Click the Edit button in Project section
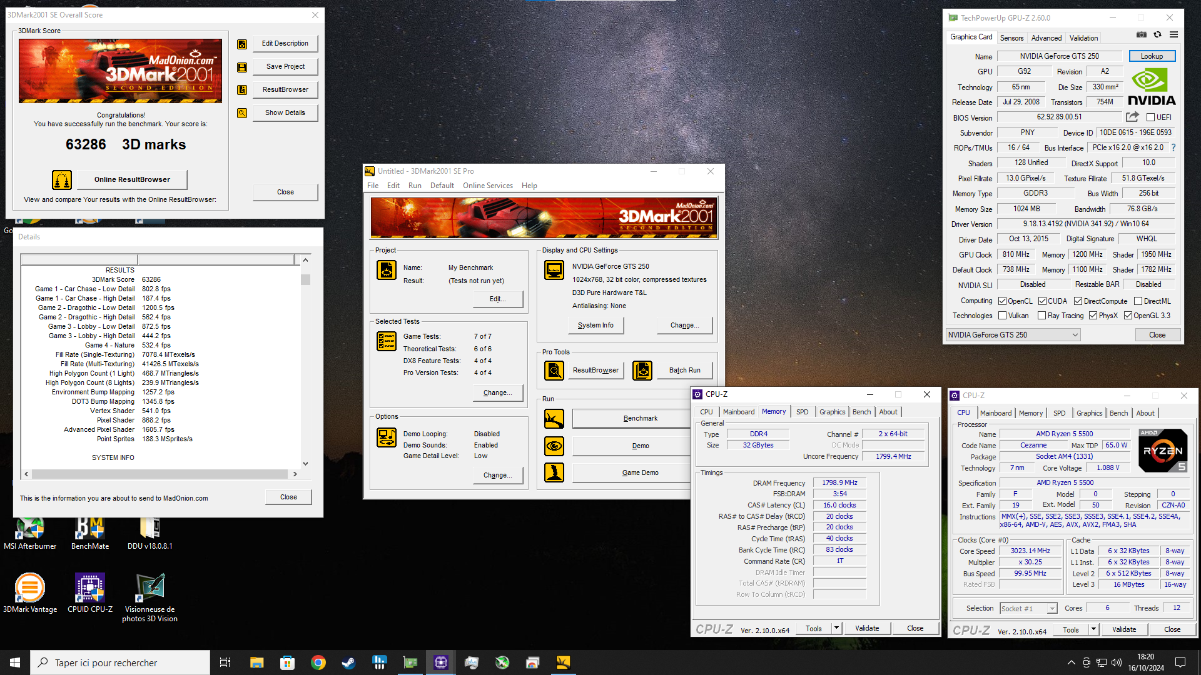 (x=497, y=299)
